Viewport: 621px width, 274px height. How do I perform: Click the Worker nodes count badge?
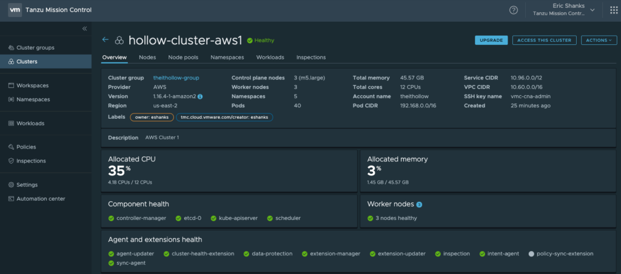(x=419, y=204)
